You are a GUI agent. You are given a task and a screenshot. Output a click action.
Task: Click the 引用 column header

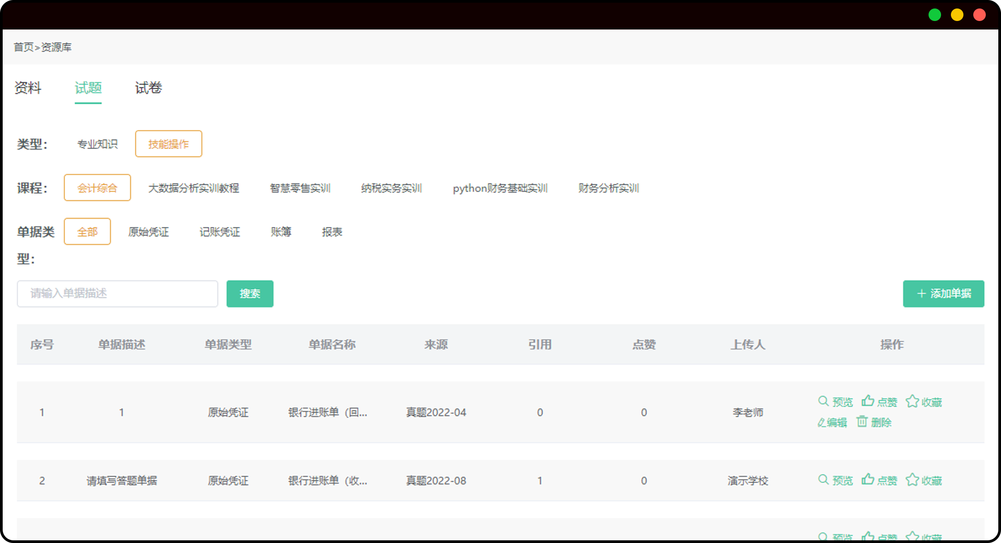(x=540, y=345)
